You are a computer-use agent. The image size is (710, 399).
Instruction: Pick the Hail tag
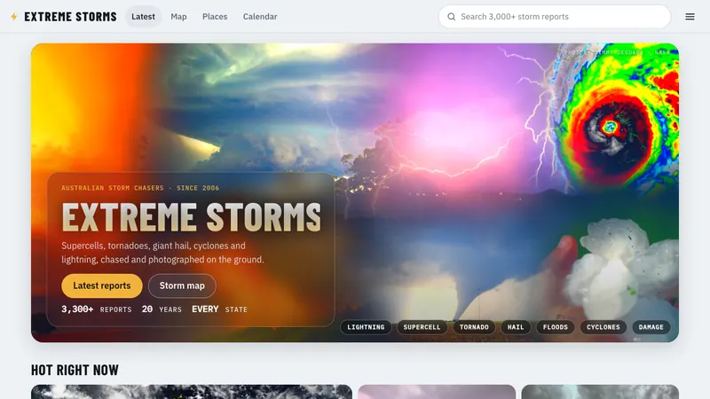pos(516,327)
